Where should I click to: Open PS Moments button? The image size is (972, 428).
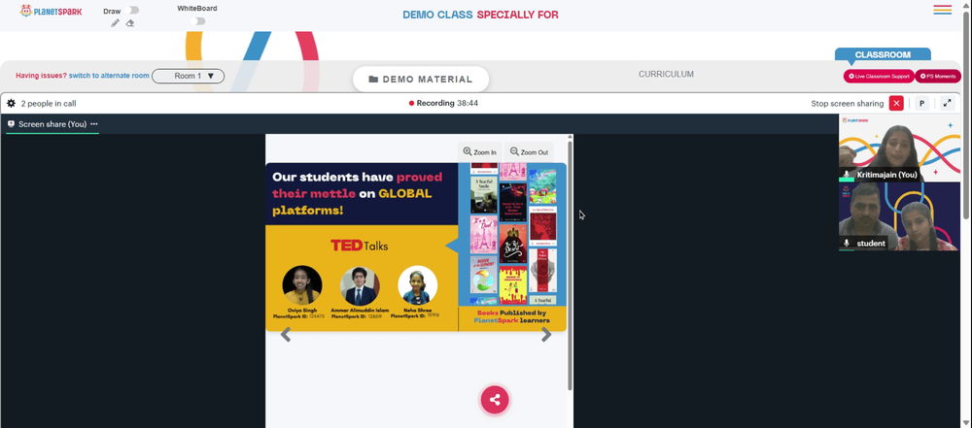tap(938, 76)
